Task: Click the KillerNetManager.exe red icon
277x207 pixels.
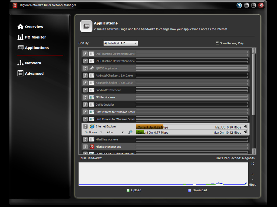Action: click(92, 146)
